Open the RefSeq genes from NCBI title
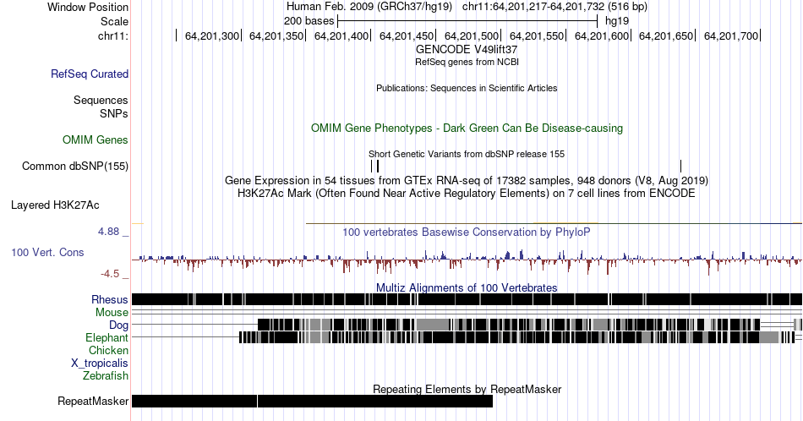Viewport: 803px width, 421px height. (467, 62)
